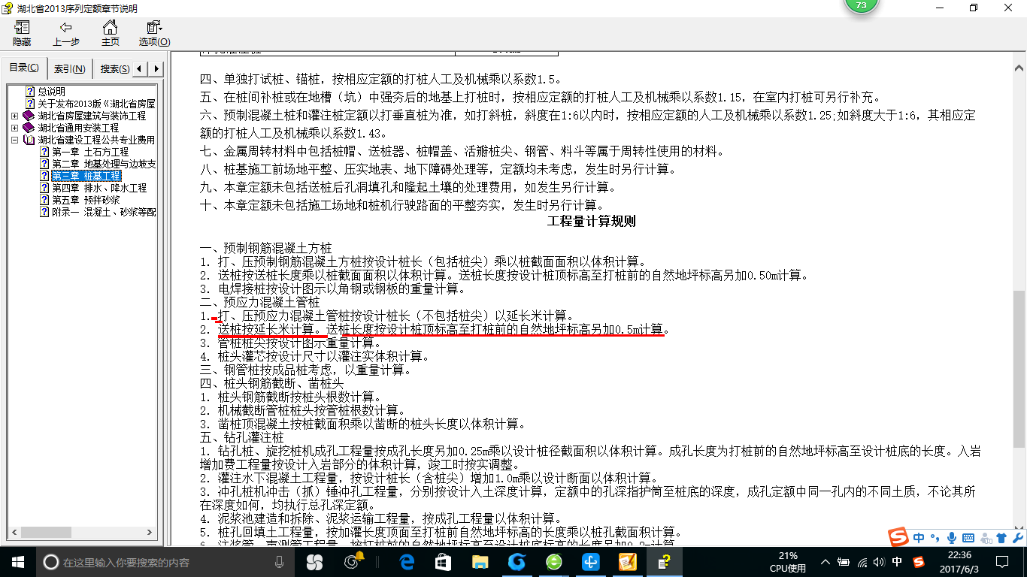Open the Action Center notification icon

[1001, 562]
